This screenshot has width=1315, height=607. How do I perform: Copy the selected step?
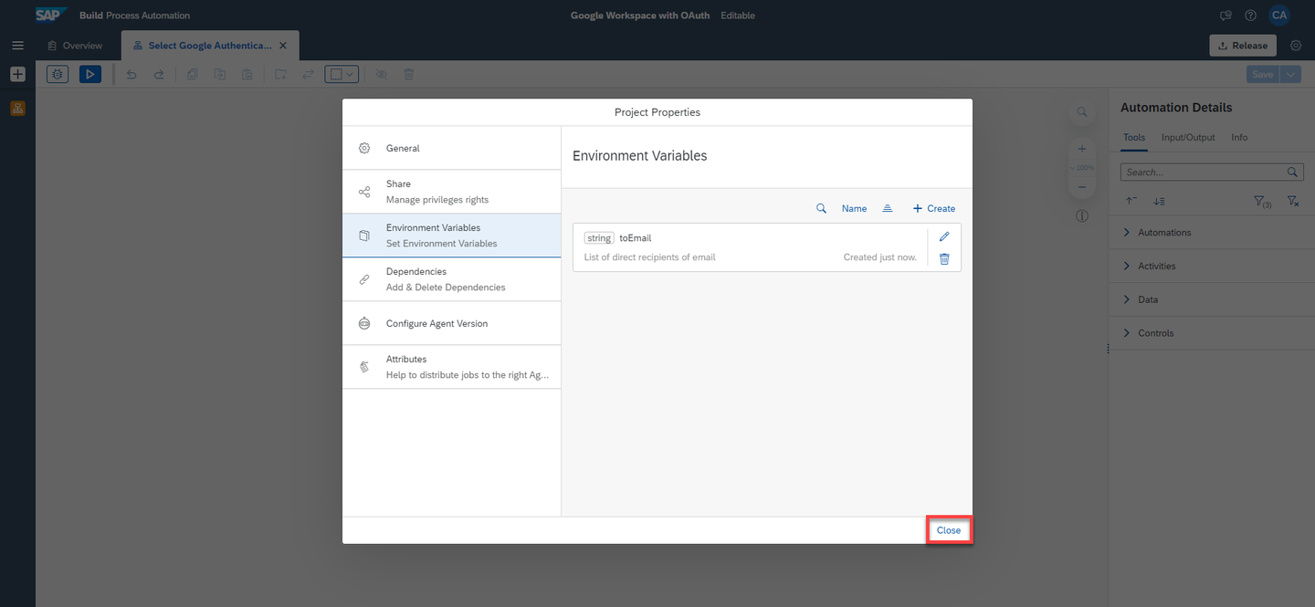[x=192, y=74]
